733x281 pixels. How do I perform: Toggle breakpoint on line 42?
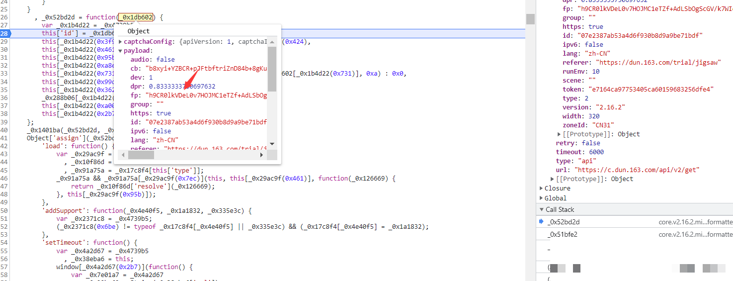[4, 146]
